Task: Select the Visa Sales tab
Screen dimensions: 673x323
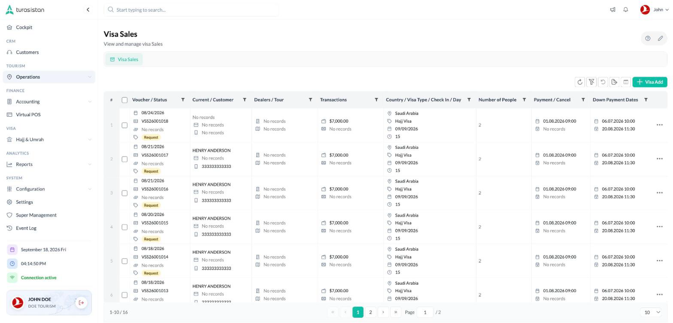Action: point(124,60)
